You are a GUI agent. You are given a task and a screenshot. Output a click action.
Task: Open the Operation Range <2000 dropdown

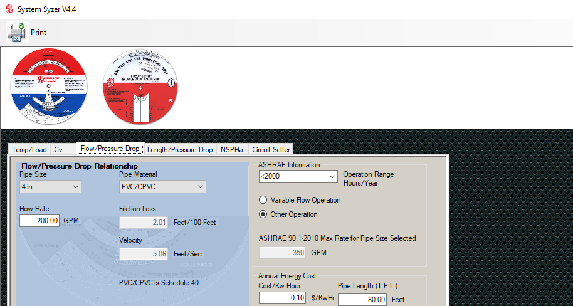pos(298,177)
